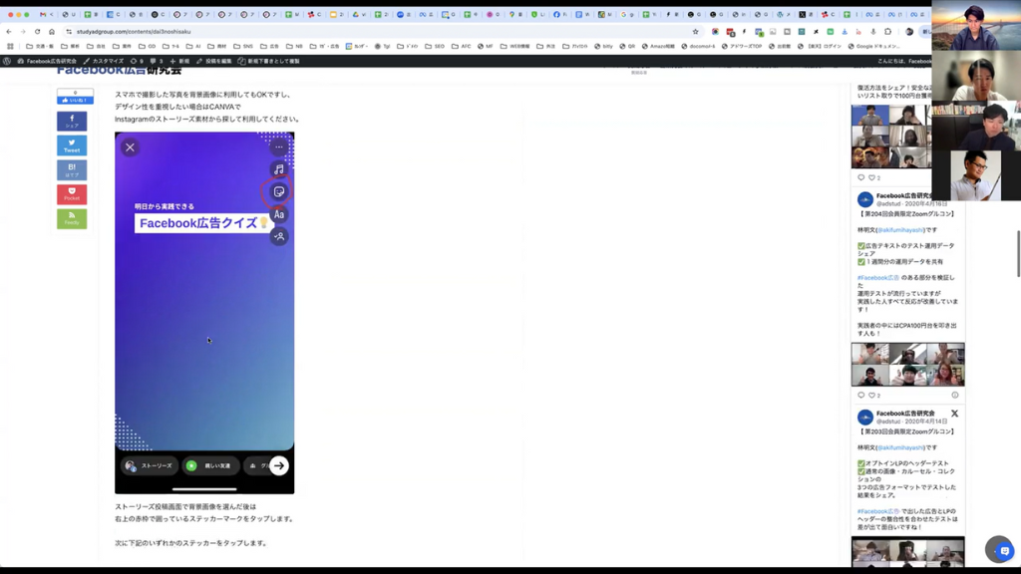
Task: Open the browser home page icon
Action: click(52, 31)
